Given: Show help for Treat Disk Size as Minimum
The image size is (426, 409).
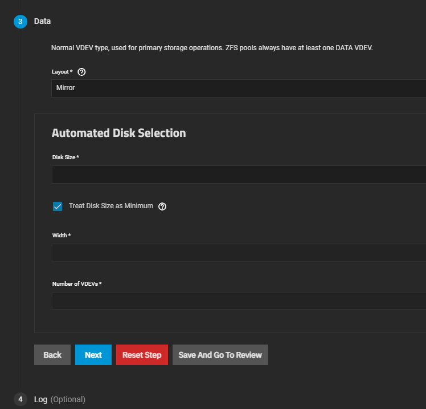Looking at the screenshot, I should tap(162, 206).
